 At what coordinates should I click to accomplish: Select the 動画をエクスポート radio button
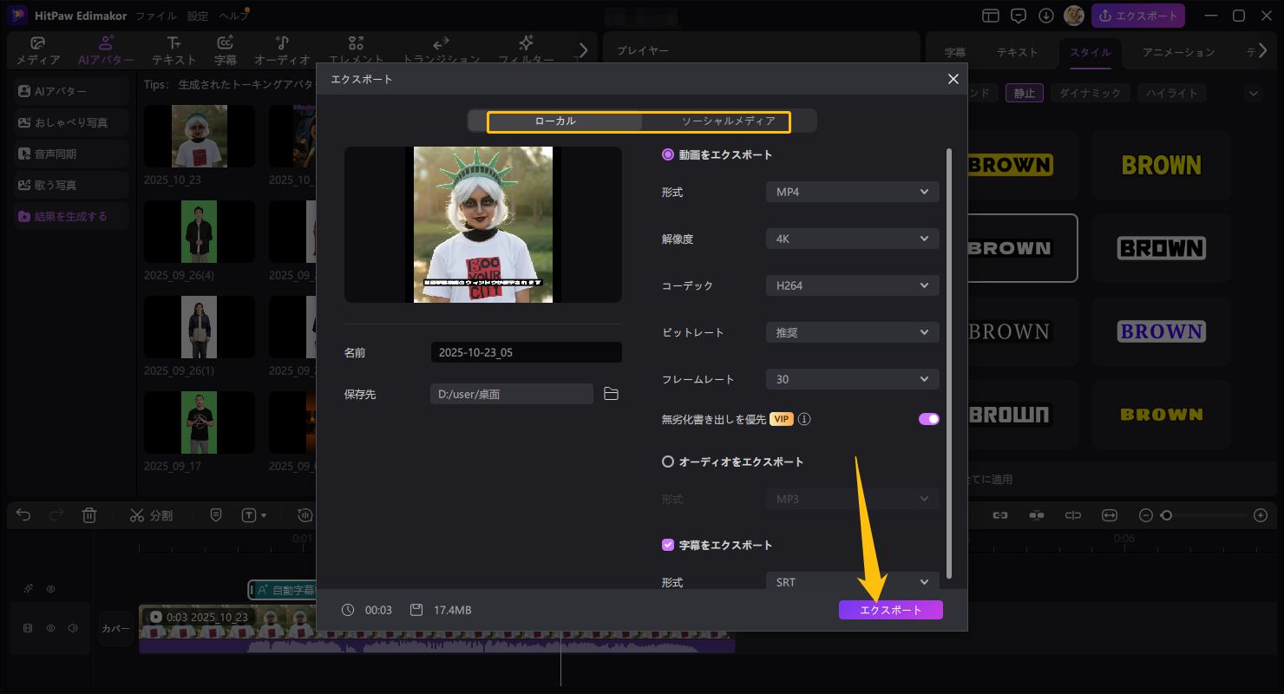click(668, 154)
